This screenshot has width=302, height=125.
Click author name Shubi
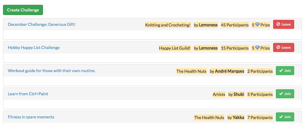pos(239,94)
